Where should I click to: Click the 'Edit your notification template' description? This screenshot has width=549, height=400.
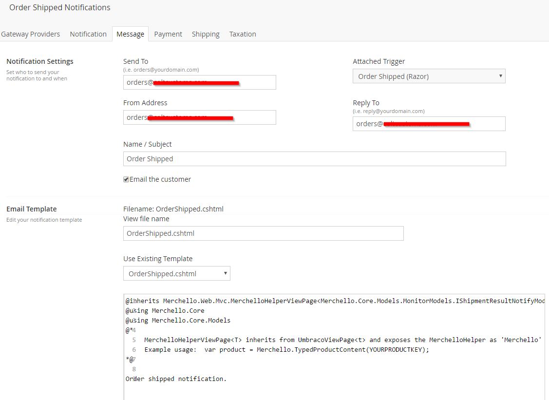[44, 220]
